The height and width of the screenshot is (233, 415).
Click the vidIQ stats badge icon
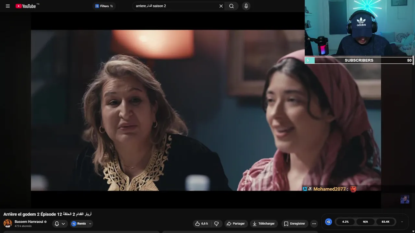[x=328, y=222]
